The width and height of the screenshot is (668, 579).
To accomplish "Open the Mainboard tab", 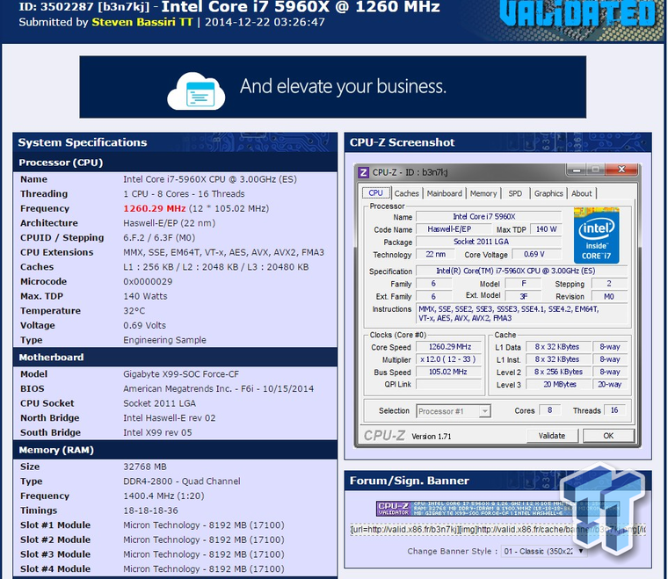I will [445, 193].
